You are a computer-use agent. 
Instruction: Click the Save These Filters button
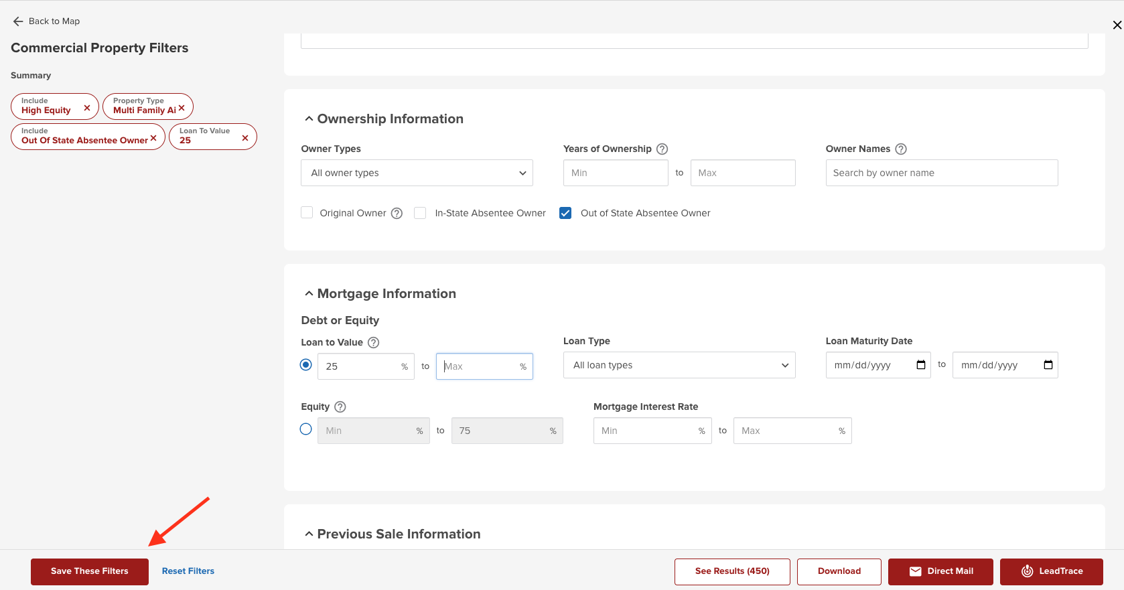click(90, 571)
